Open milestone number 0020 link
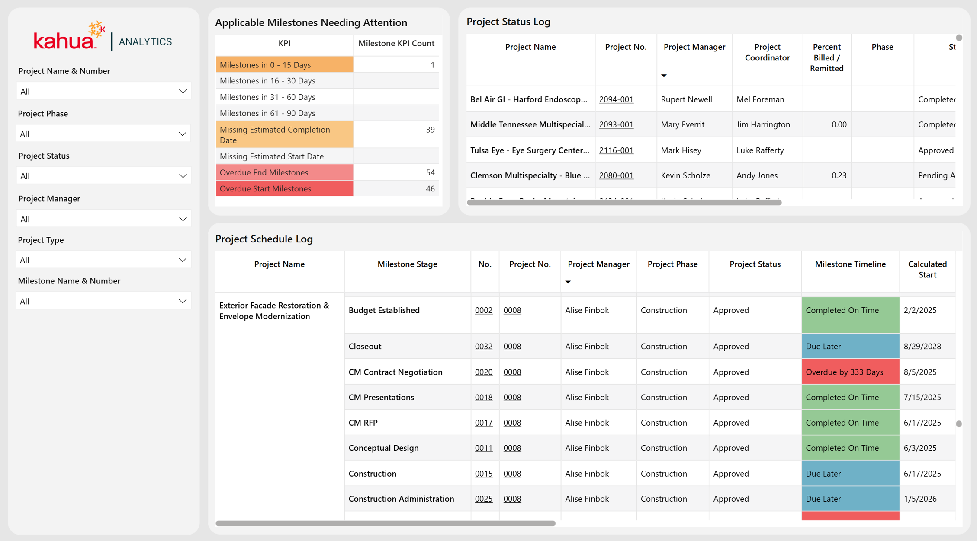This screenshot has height=541, width=977. click(x=484, y=372)
